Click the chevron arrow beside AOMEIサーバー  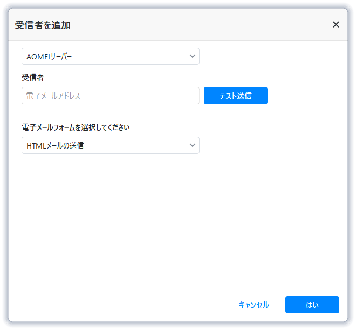[193, 56]
